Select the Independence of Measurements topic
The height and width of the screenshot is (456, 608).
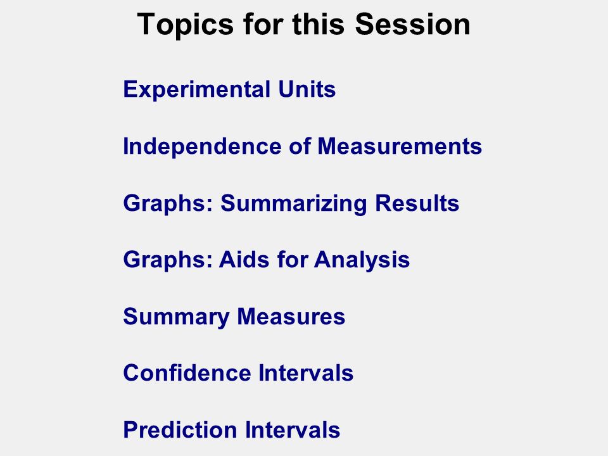click(303, 146)
